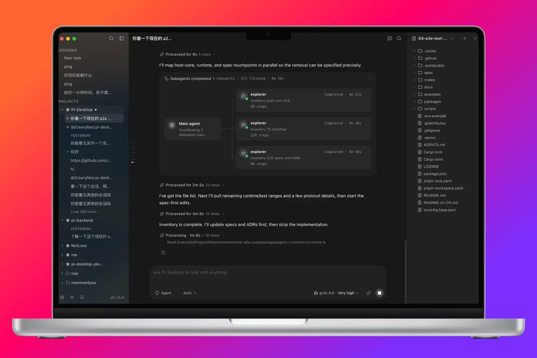Collapse the PI-Desktop project

(62, 110)
